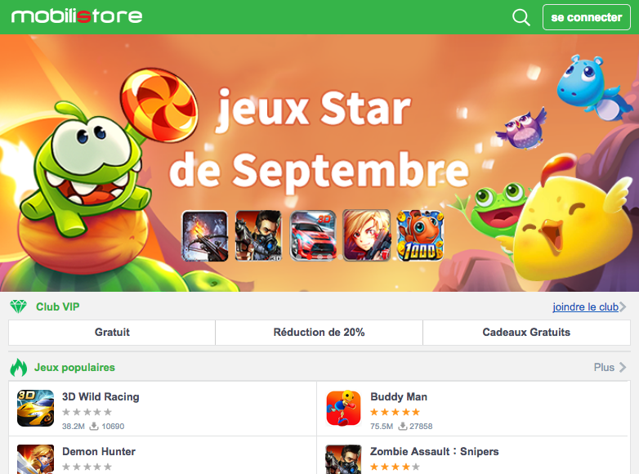
Task: Click the Club VIP diamond icon
Action: 18,306
